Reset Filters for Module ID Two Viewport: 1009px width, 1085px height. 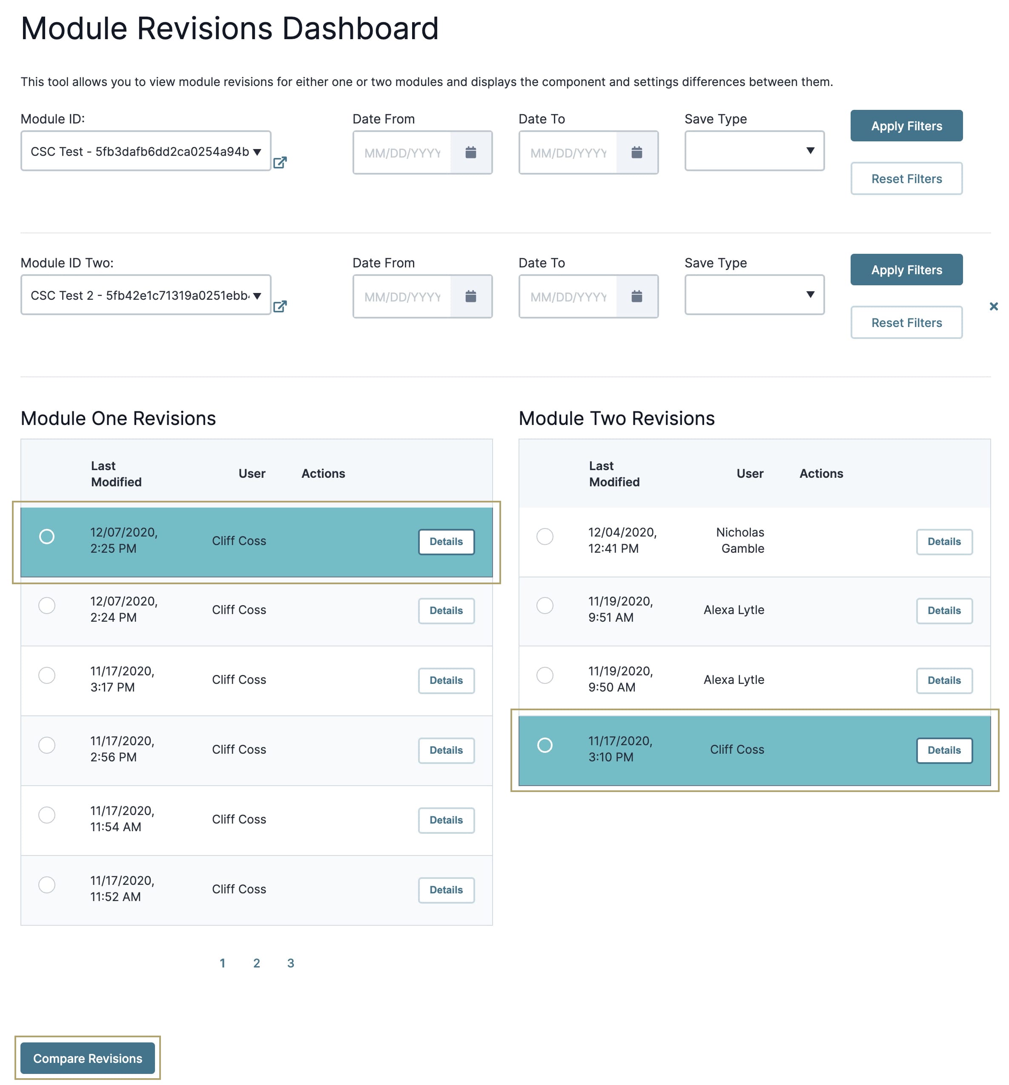pyautogui.click(x=906, y=322)
